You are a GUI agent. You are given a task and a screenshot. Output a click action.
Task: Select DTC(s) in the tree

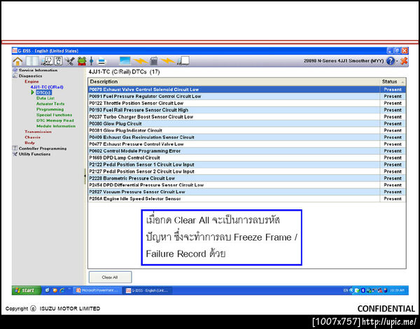(x=43, y=92)
